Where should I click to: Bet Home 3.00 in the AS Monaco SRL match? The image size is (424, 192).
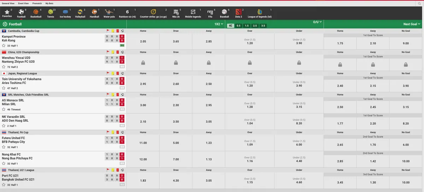143,105
